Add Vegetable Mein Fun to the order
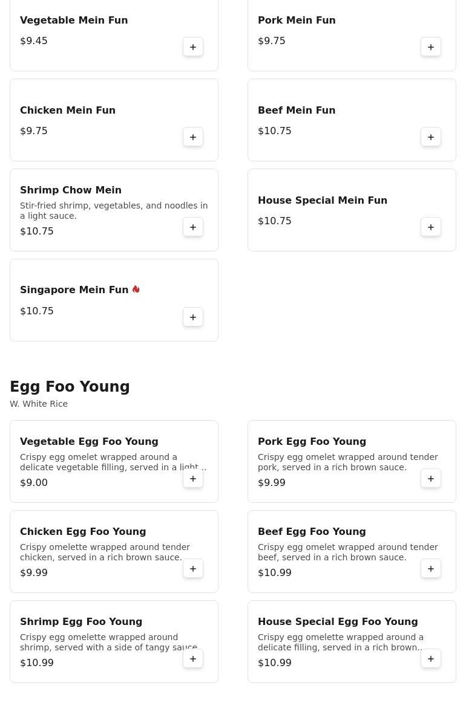Image resolution: width=466 pixels, height=709 pixels. (193, 47)
